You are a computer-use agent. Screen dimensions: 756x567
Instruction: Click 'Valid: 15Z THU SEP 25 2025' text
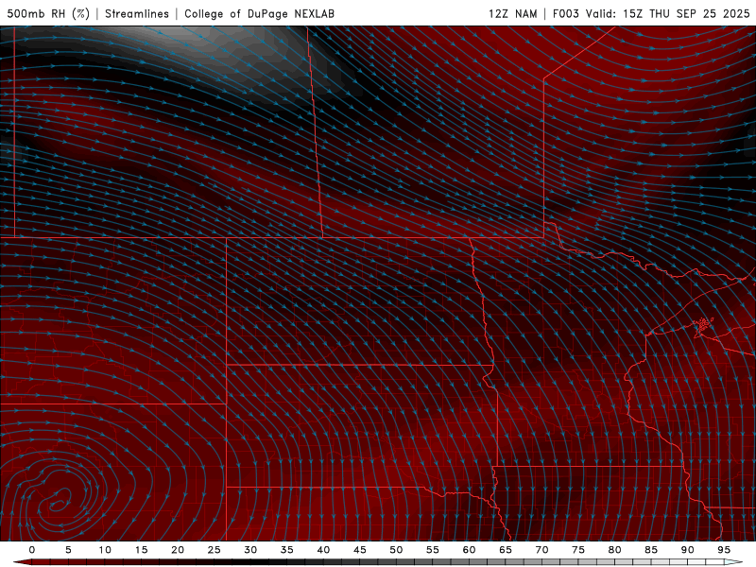(668, 13)
